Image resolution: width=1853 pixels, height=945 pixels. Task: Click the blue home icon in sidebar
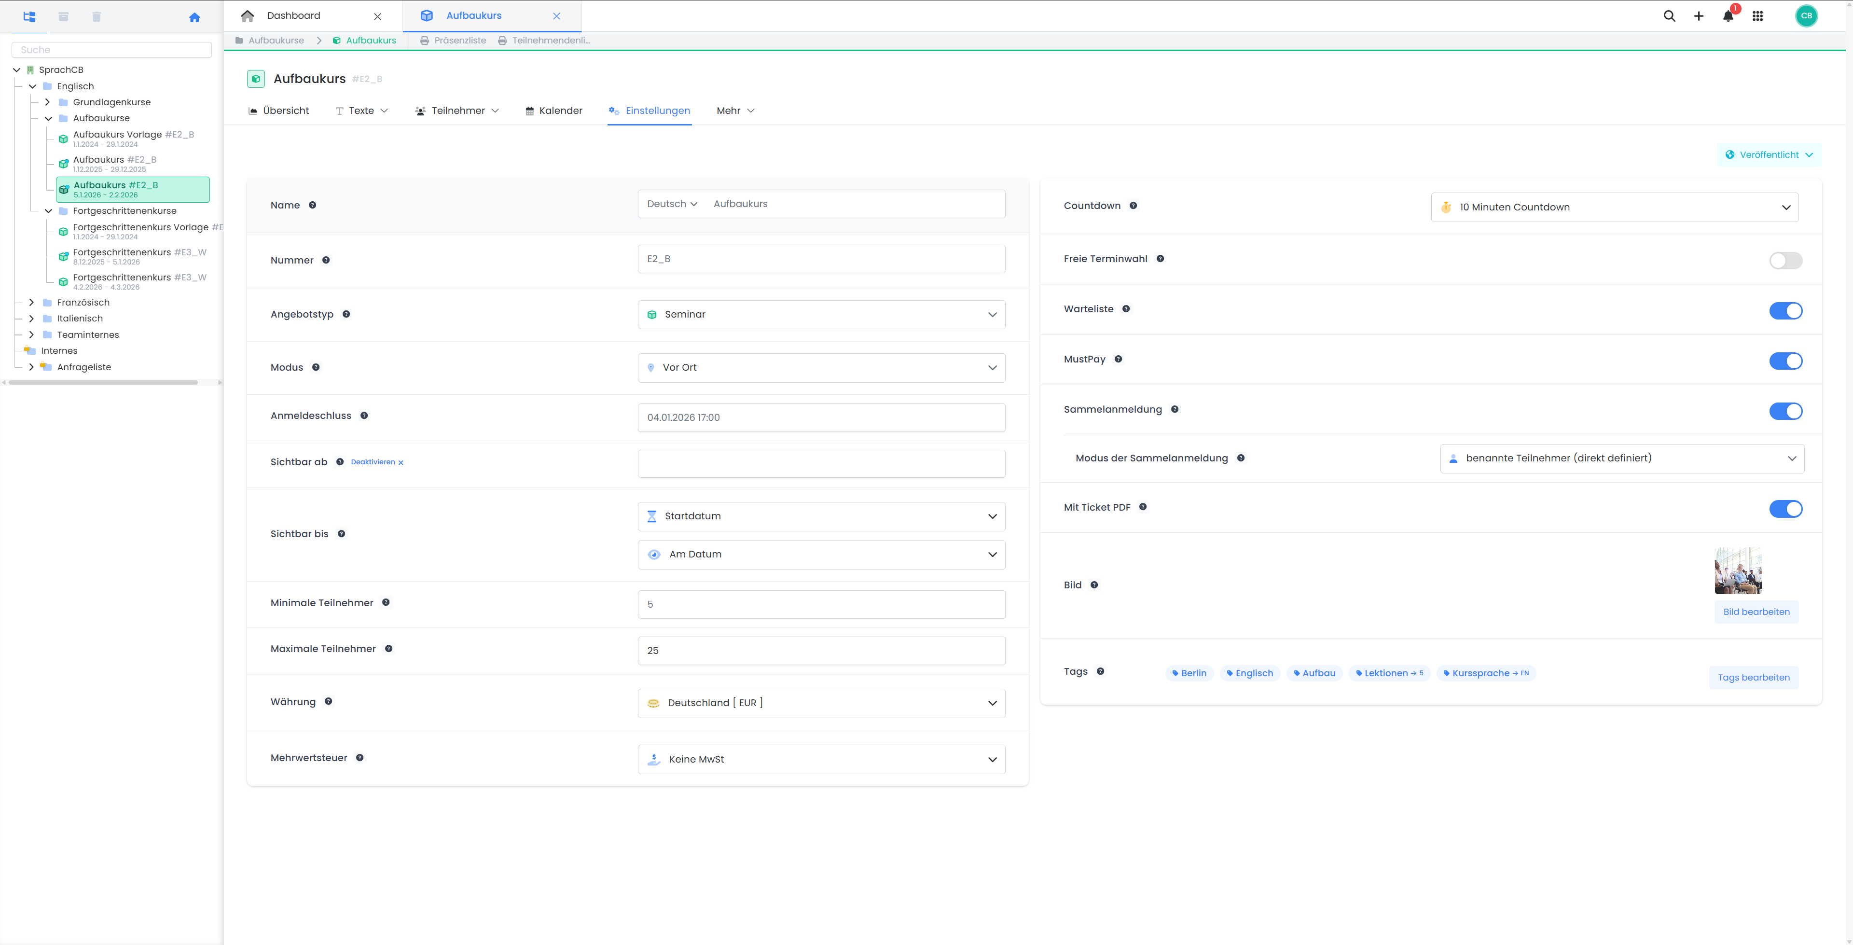[194, 17]
